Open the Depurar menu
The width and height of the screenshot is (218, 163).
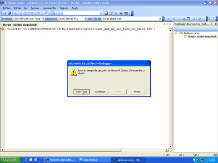(35, 8)
